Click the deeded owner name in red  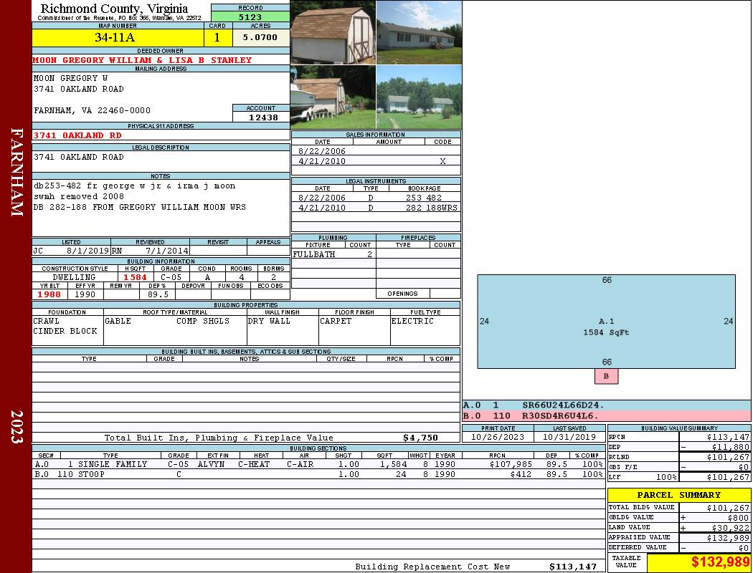click(142, 60)
